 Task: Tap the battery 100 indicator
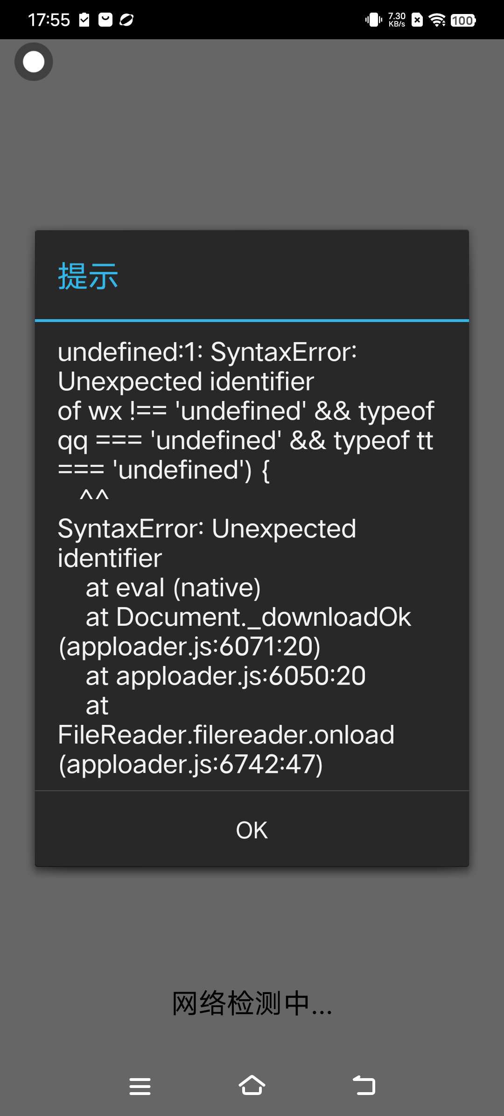[x=463, y=20]
